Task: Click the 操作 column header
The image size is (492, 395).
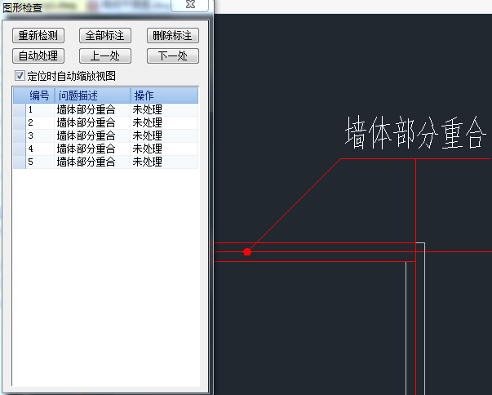Action: pyautogui.click(x=164, y=95)
